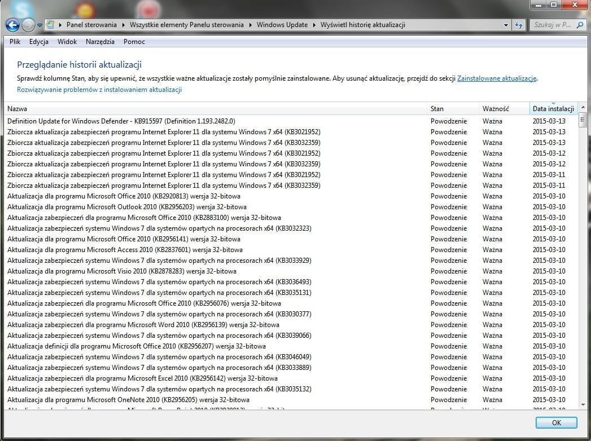Screen dimensions: 591x441
Task: Select Definition Update for Windows Defender KB915597 row
Action: pyautogui.click(x=290, y=121)
